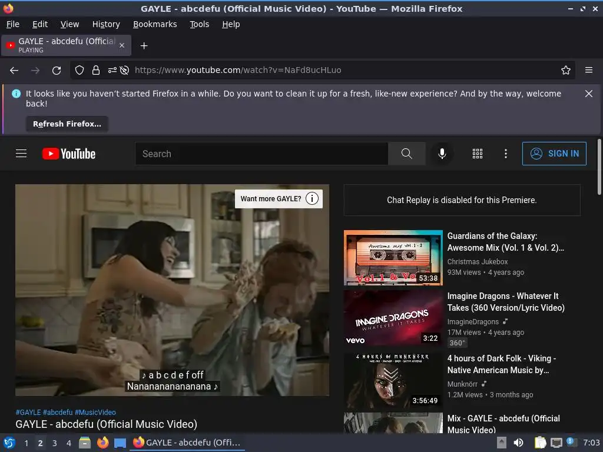Go back to the previous page
Image resolution: width=603 pixels, height=452 pixels.
coord(14,71)
